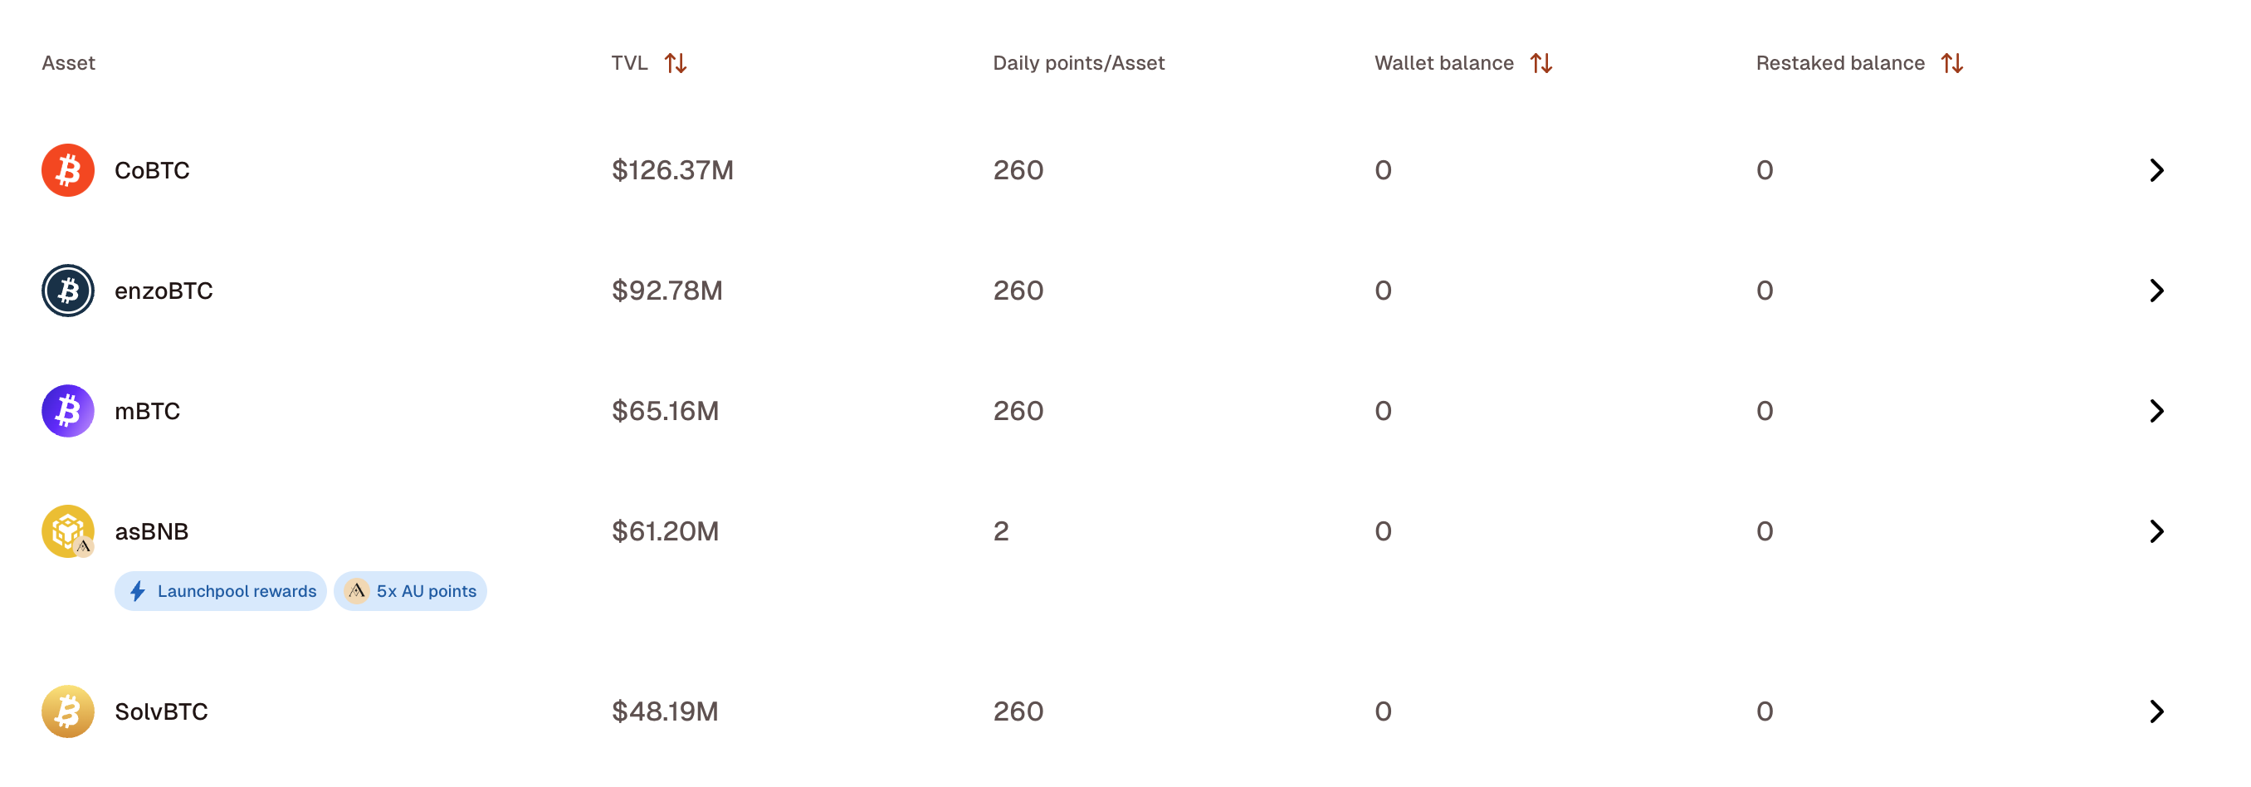Click the asBNB yellow token icon

point(67,530)
